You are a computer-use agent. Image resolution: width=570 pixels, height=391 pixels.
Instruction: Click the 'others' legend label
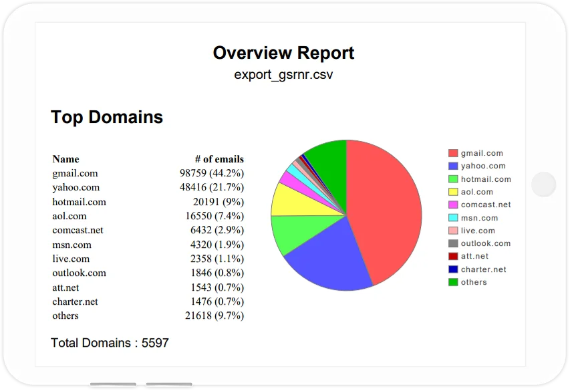pyautogui.click(x=474, y=282)
